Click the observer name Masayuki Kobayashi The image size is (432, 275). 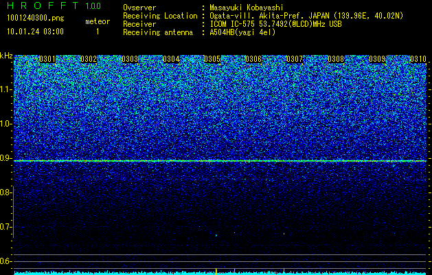247,8
